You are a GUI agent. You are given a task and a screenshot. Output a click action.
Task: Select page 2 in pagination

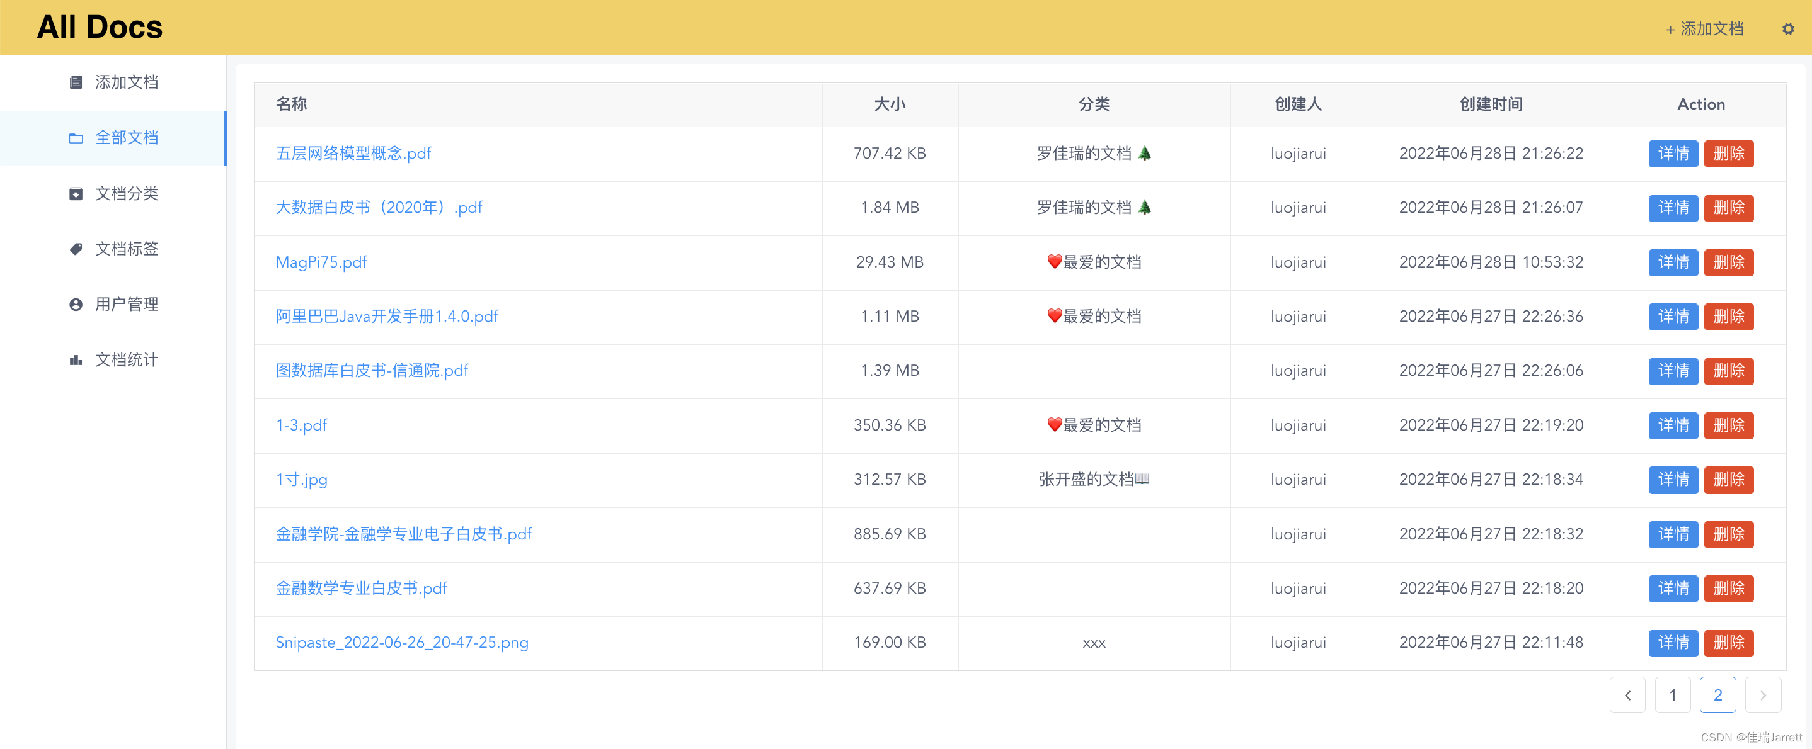point(1717,695)
